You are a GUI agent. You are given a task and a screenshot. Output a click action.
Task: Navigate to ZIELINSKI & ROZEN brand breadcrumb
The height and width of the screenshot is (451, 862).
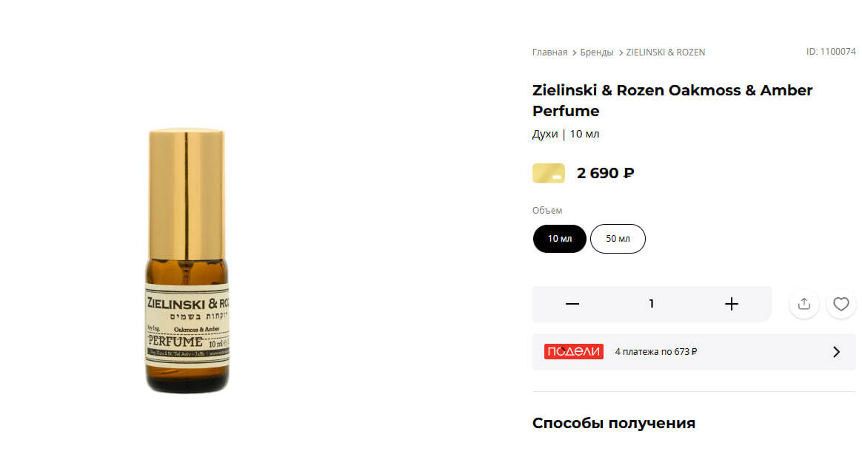(x=665, y=52)
